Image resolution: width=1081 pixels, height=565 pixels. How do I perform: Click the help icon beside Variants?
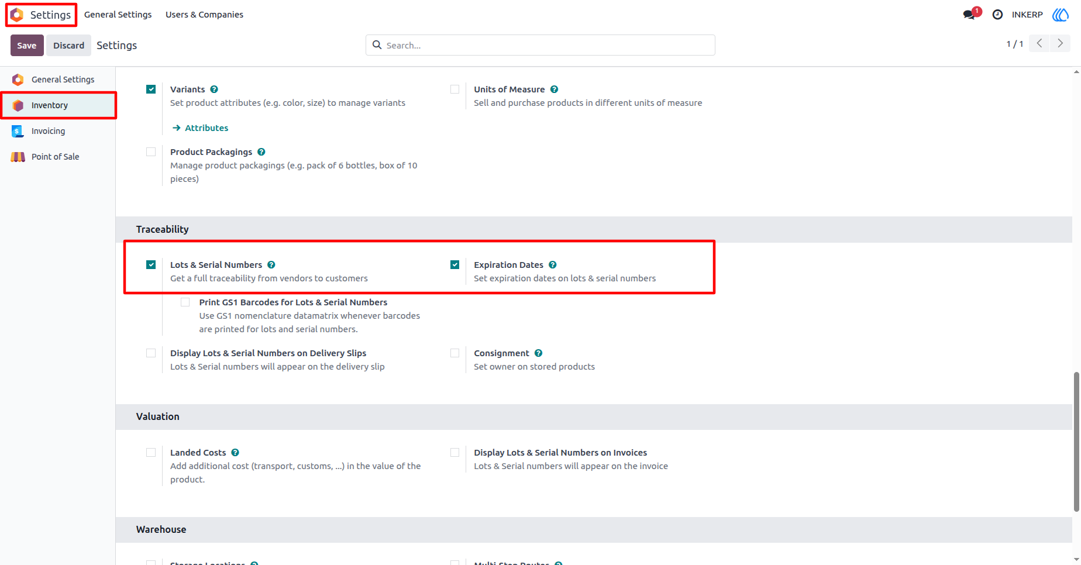[214, 89]
